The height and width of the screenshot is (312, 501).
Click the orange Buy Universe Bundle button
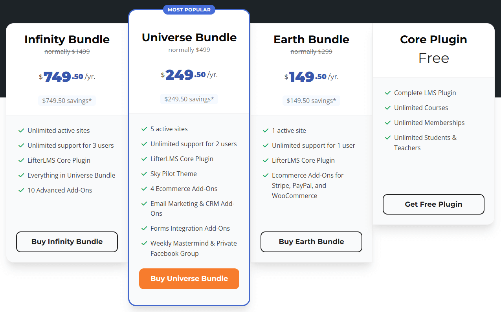(x=189, y=279)
